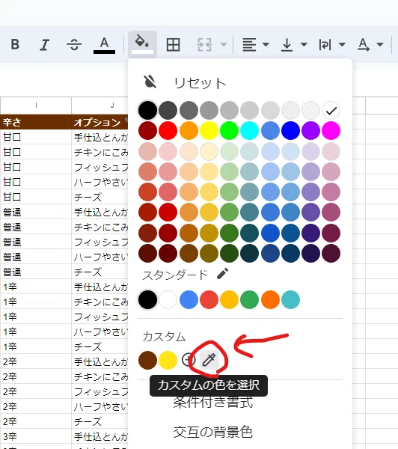Pick the bright red swatch
Image resolution: width=398 pixels, height=449 pixels.
(x=168, y=130)
